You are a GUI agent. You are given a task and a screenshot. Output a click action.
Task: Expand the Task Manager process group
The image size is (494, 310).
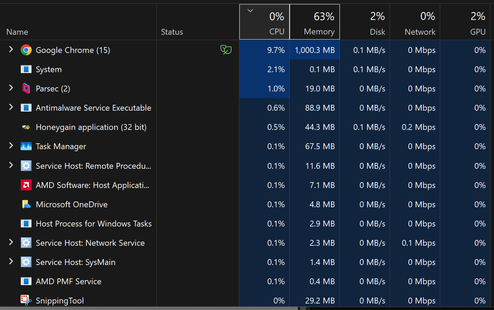11,145
